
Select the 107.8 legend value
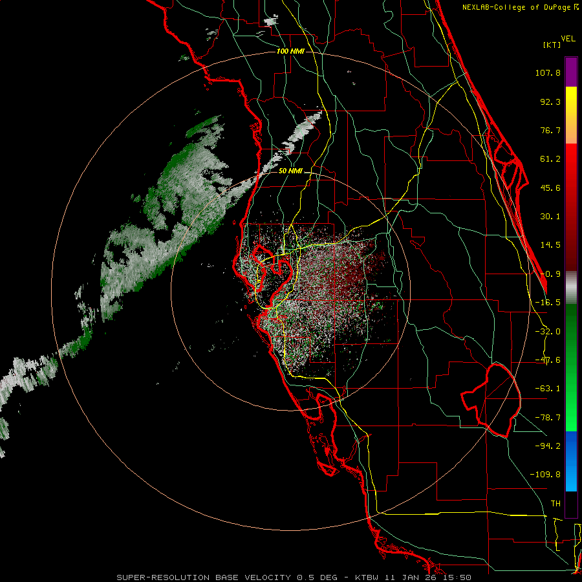tap(548, 72)
